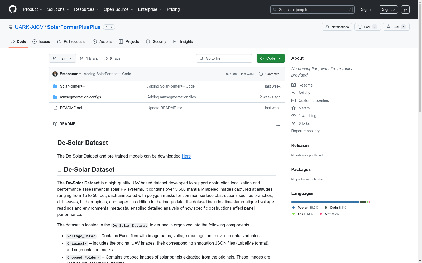Image resolution: width=422 pixels, height=263 pixels.
Task: Expand the Enterprise menu
Action: (150, 9)
